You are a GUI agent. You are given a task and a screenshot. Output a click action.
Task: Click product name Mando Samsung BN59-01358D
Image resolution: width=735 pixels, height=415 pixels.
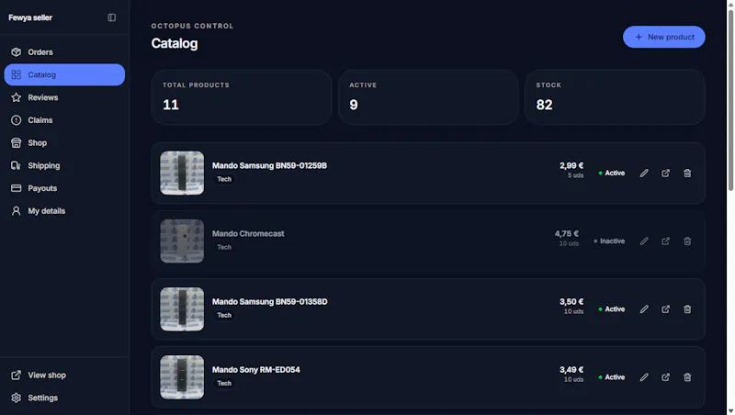pos(269,302)
